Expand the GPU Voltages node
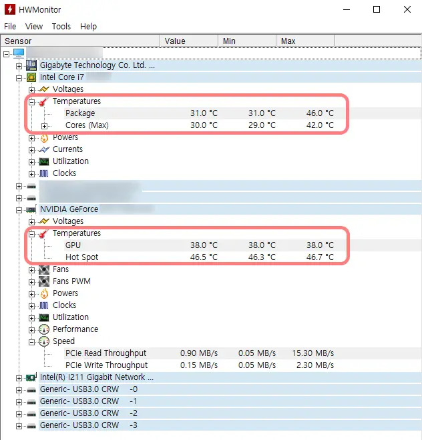Viewport: 422px width, 440px height. [x=31, y=222]
